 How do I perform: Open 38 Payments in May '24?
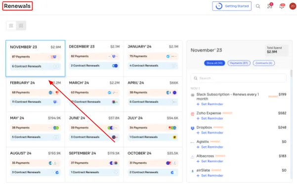(36, 128)
